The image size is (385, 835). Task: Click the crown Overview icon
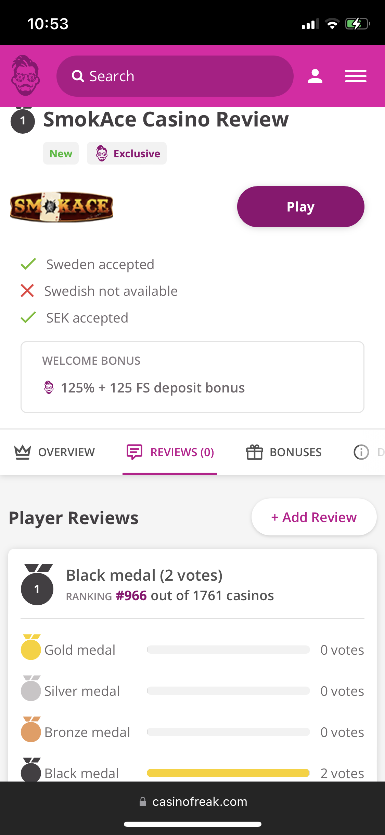click(23, 452)
